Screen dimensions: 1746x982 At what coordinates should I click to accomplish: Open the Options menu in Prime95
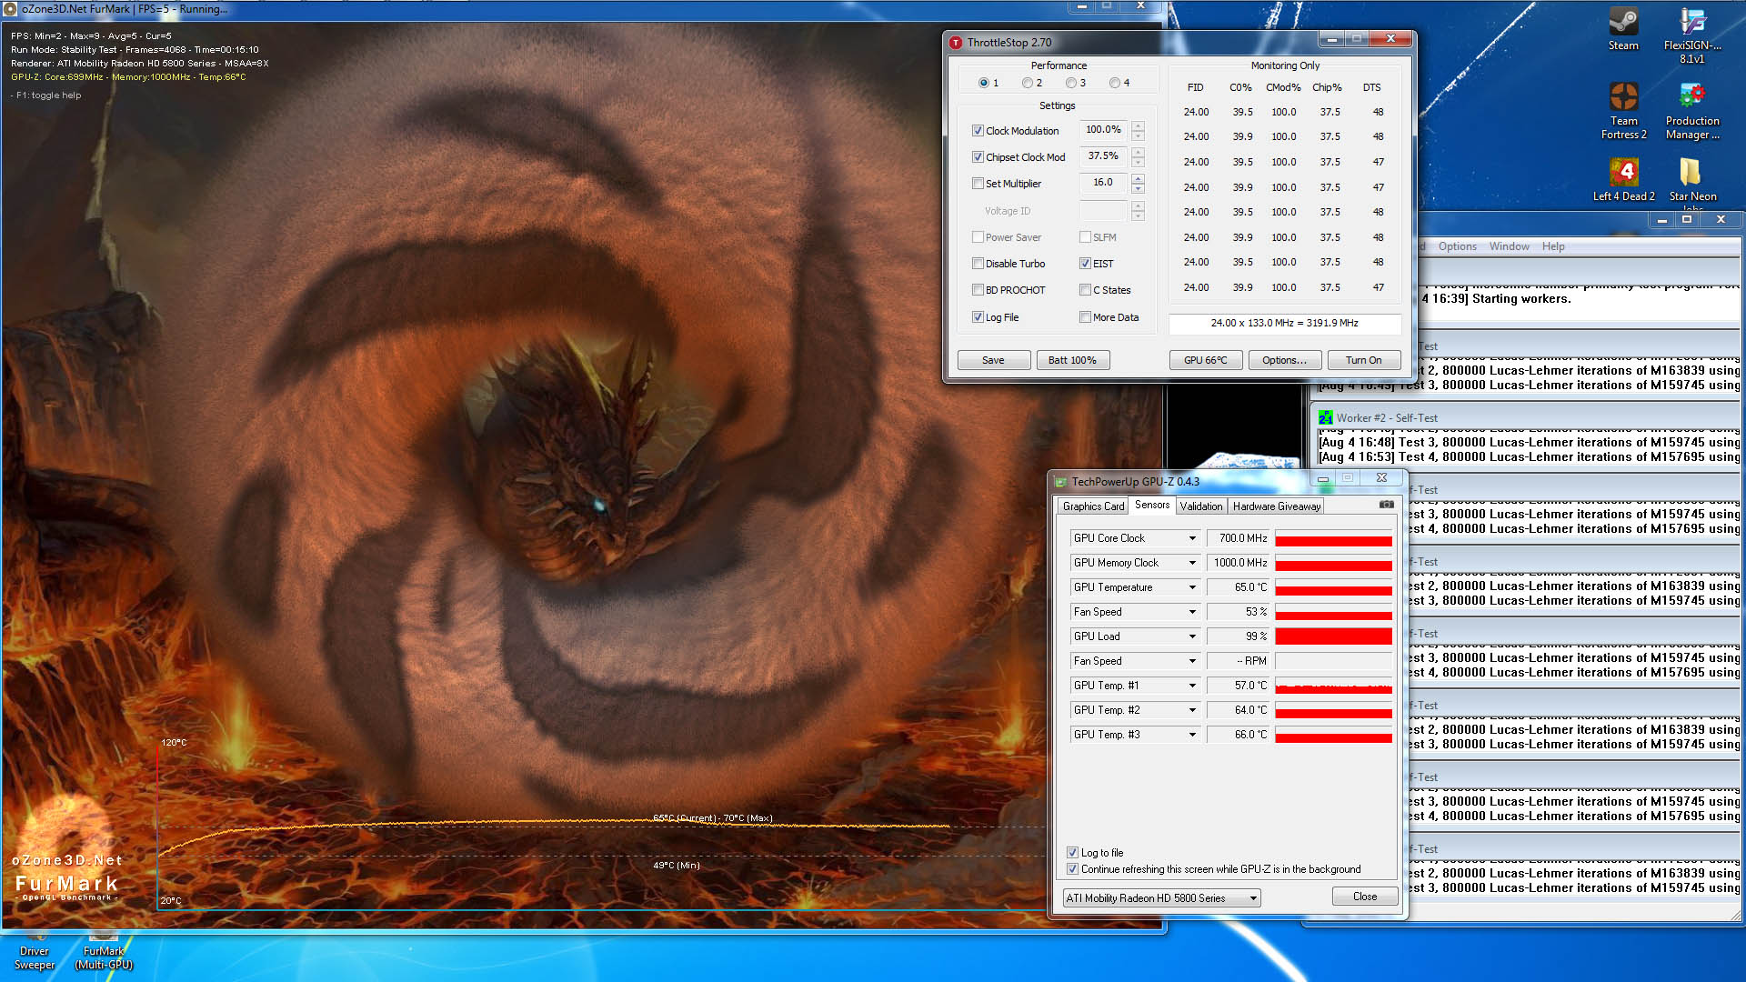[1457, 246]
